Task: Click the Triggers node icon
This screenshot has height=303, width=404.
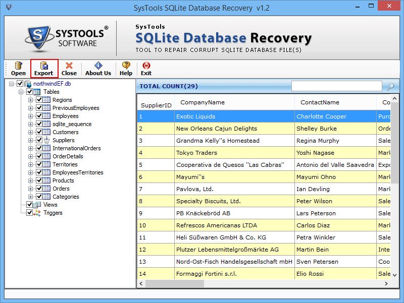Action: 36,212
